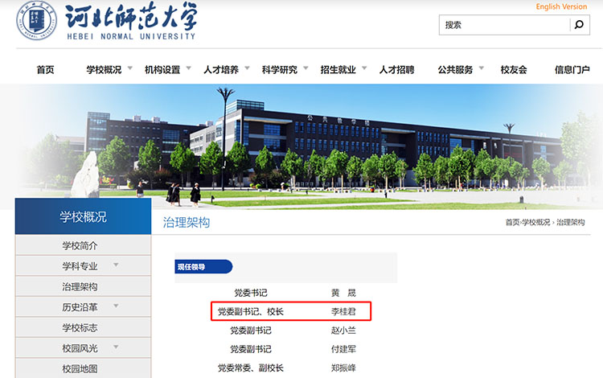This screenshot has height=378, width=603.
Task: Expand the 科学研究 navigation dropdown arrow
Action: coord(306,69)
